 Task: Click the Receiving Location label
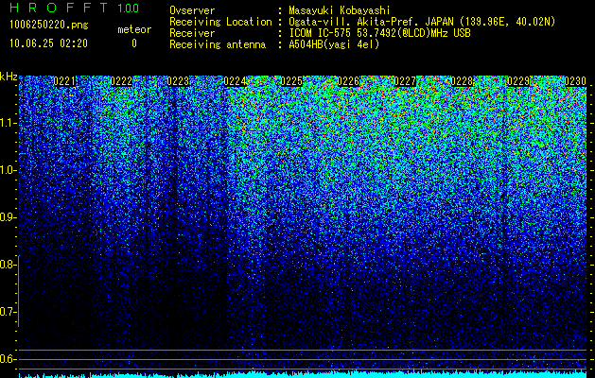(x=220, y=22)
